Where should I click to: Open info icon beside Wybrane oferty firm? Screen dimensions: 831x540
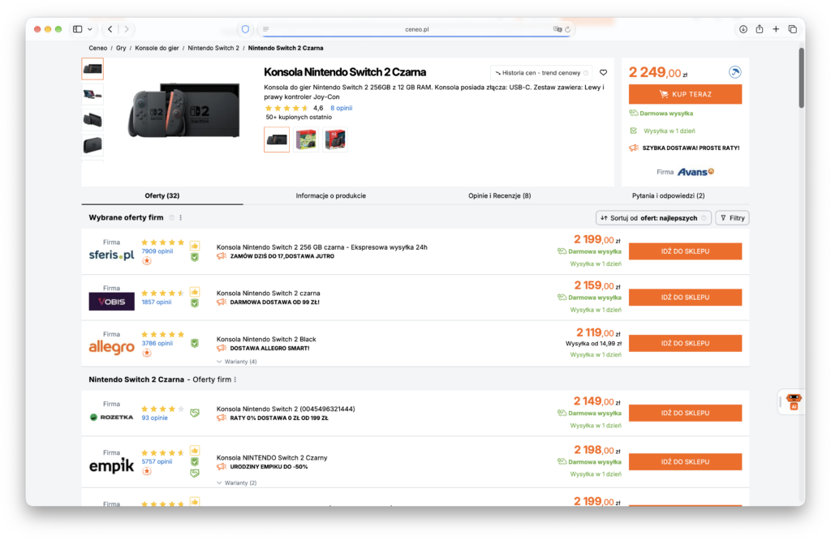(172, 218)
